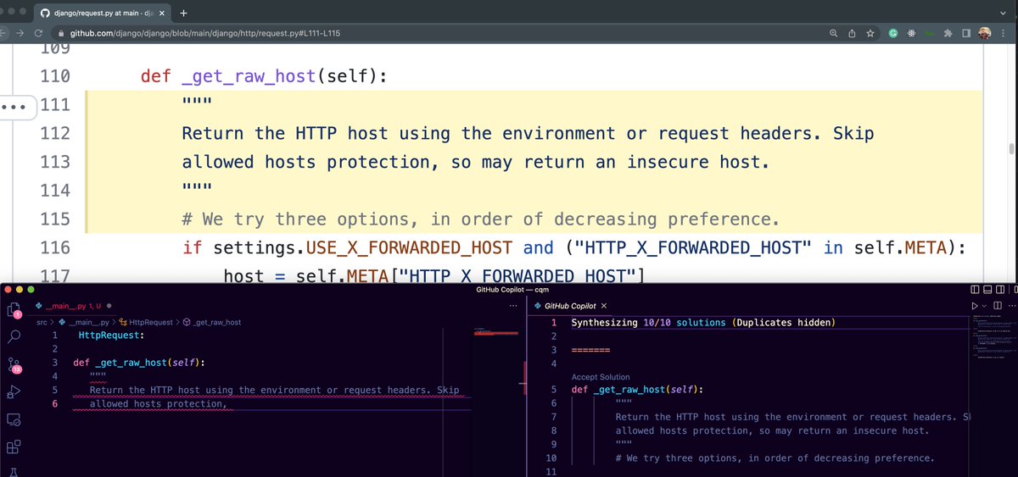The image size is (1018, 477).
Task: Open the Extensions puzzle icon in Chrome
Action: 948,33
